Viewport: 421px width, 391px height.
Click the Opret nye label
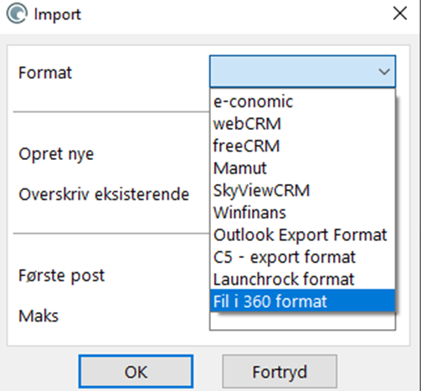point(56,154)
